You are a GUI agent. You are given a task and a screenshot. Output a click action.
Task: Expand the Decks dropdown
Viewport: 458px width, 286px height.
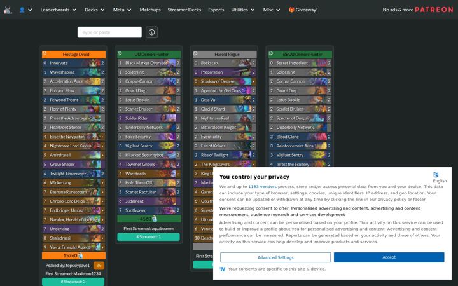pyautogui.click(x=94, y=10)
